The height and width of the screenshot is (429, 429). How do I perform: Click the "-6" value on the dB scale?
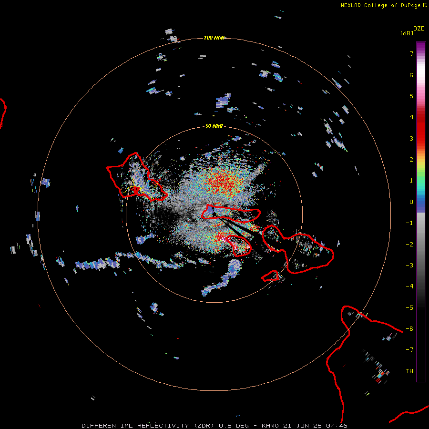coord(409,329)
